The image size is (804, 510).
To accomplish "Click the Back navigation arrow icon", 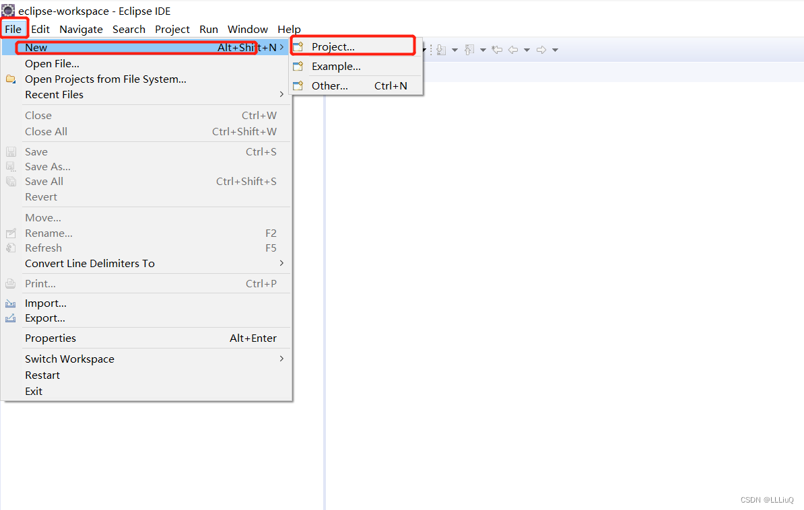I will 512,50.
